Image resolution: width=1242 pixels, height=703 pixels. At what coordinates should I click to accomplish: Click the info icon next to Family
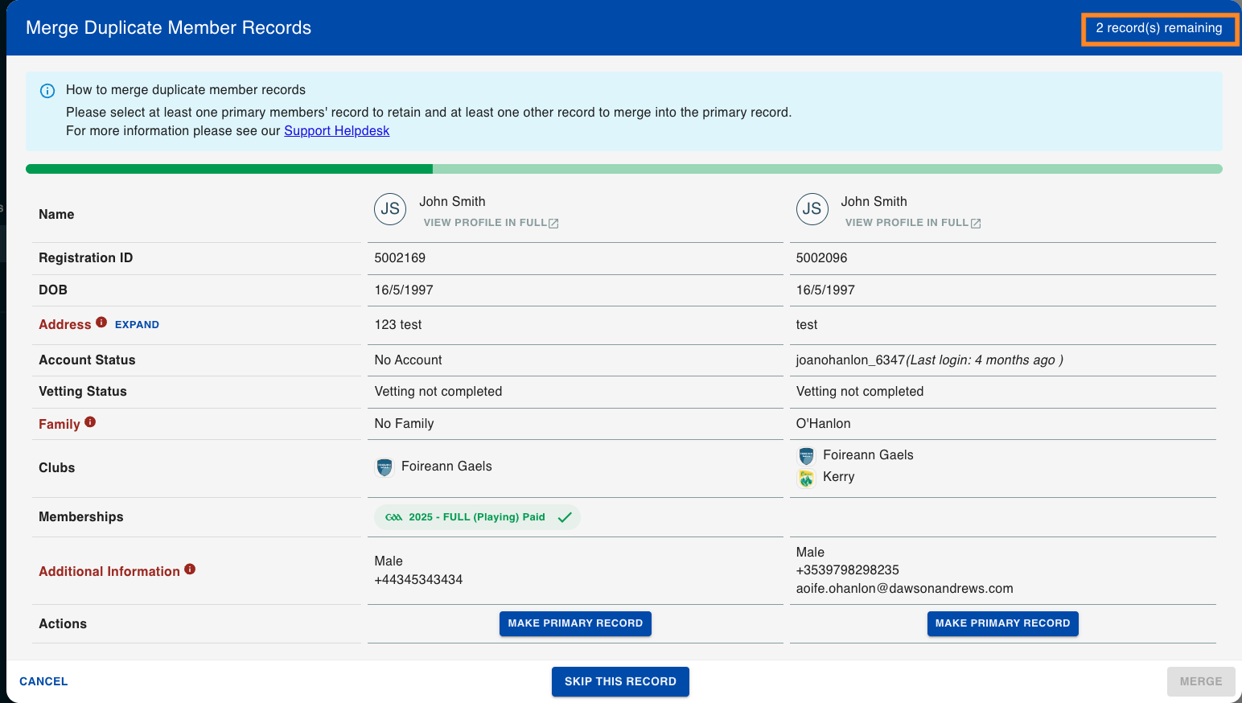coord(90,421)
